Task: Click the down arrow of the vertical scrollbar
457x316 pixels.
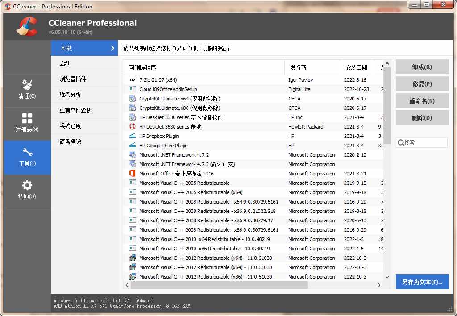Action: (x=386, y=276)
